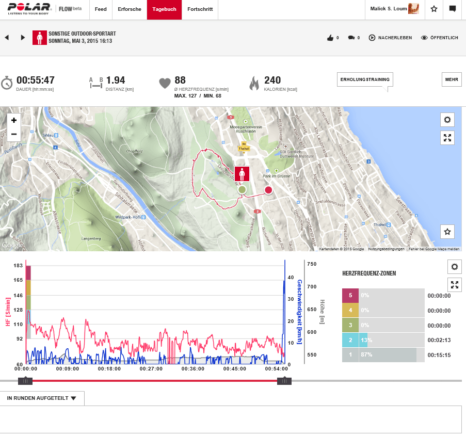Toggle the ÖFFENTLICH visibility setting
Viewport: 466px width, 437px height.
(439, 38)
